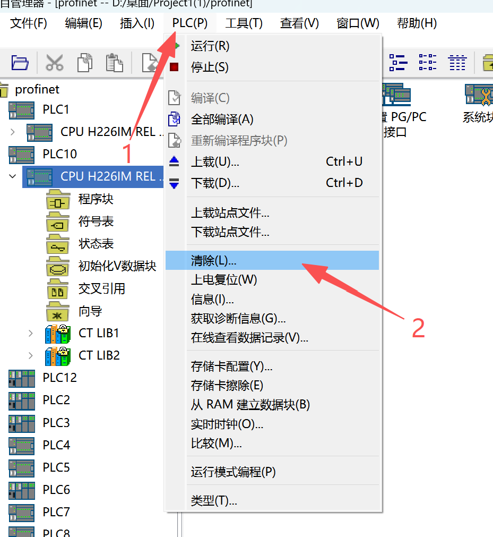Select PLC2 in project tree
Image resolution: width=493 pixels, height=537 pixels.
pyautogui.click(x=56, y=400)
